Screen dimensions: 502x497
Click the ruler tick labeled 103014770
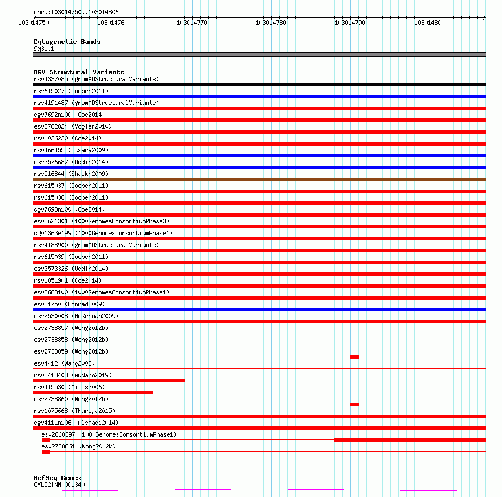(x=192, y=23)
